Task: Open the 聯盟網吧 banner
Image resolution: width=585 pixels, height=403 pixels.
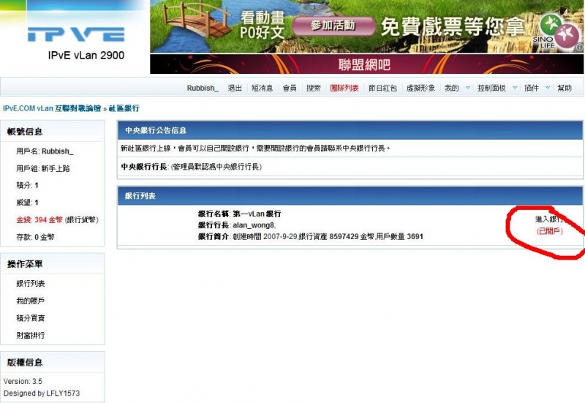Action: 367,64
